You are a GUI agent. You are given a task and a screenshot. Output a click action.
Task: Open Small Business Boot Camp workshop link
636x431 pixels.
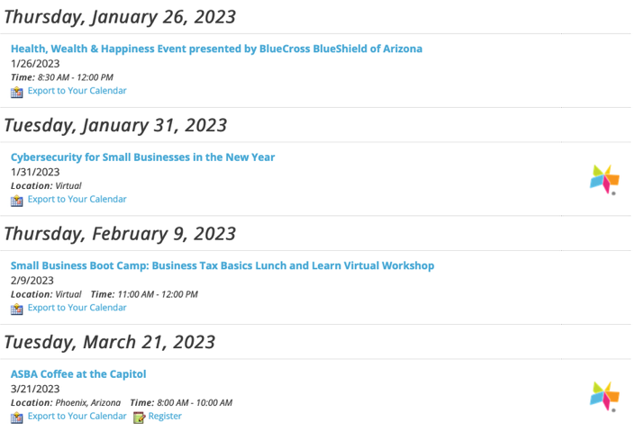[x=223, y=265]
